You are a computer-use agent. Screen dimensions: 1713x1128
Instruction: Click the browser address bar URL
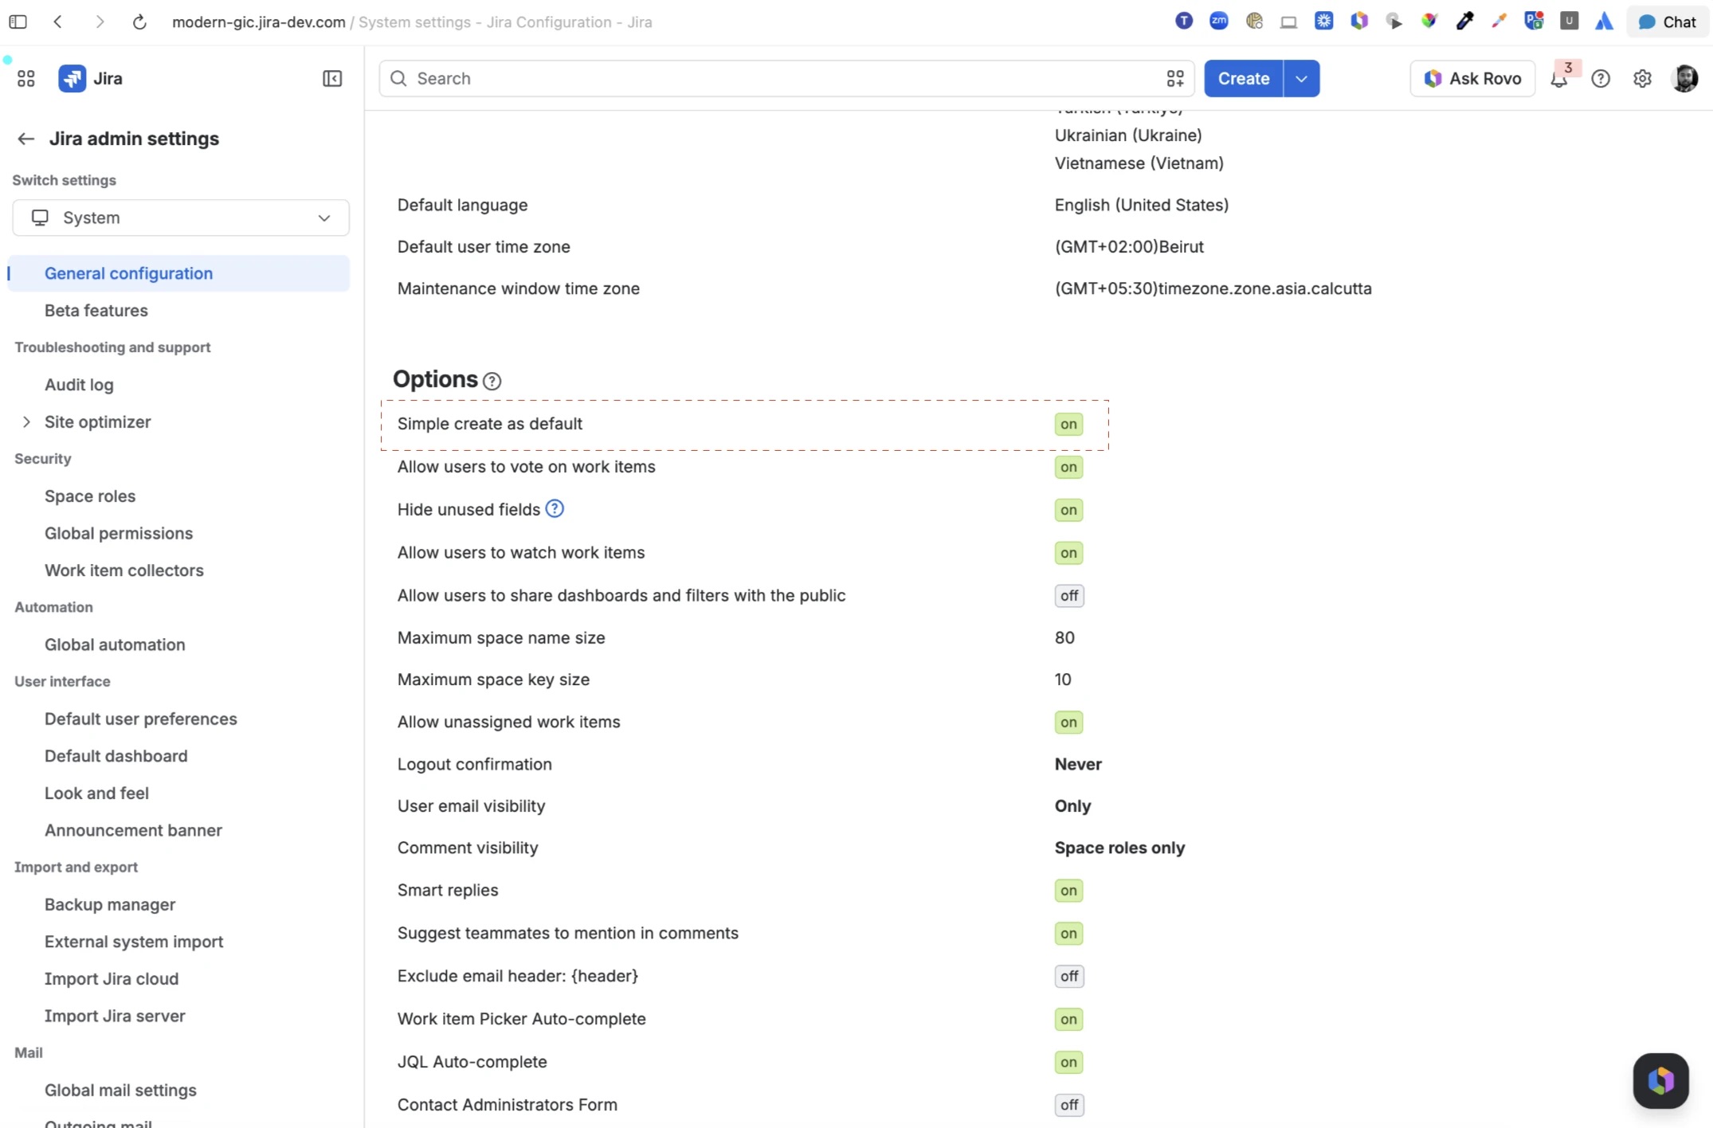click(x=412, y=22)
